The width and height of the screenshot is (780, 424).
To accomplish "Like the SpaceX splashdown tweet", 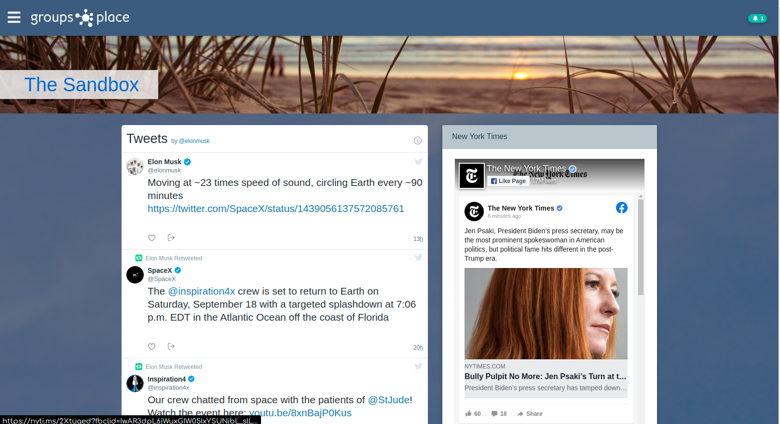I will (x=151, y=346).
